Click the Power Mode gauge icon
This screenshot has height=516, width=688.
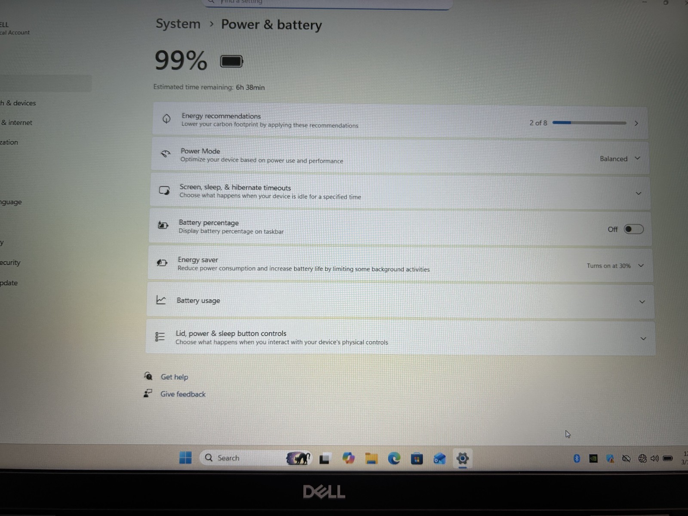166,154
